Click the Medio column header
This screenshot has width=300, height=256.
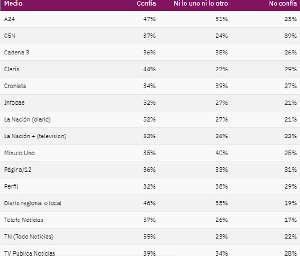tap(13, 3)
